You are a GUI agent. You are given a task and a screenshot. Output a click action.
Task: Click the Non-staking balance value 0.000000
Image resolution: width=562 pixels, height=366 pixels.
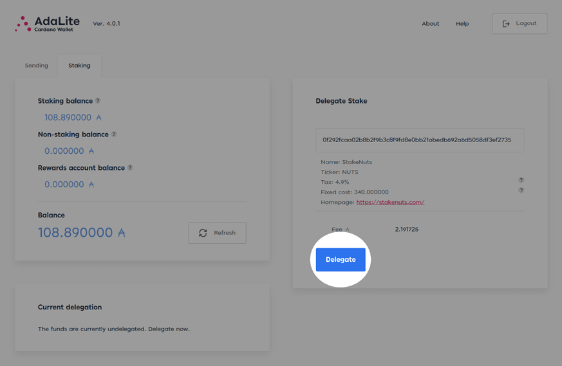(69, 151)
